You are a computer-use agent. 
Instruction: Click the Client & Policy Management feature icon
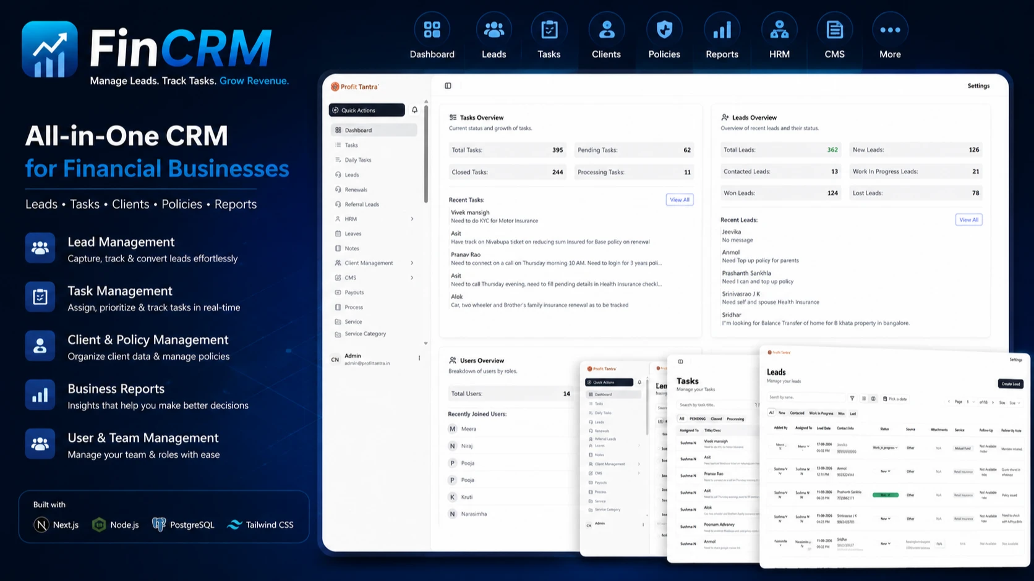pyautogui.click(x=40, y=346)
